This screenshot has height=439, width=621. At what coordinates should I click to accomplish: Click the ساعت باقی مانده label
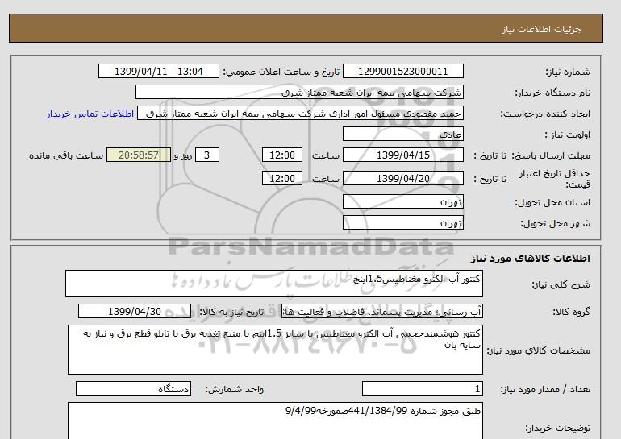click(66, 155)
